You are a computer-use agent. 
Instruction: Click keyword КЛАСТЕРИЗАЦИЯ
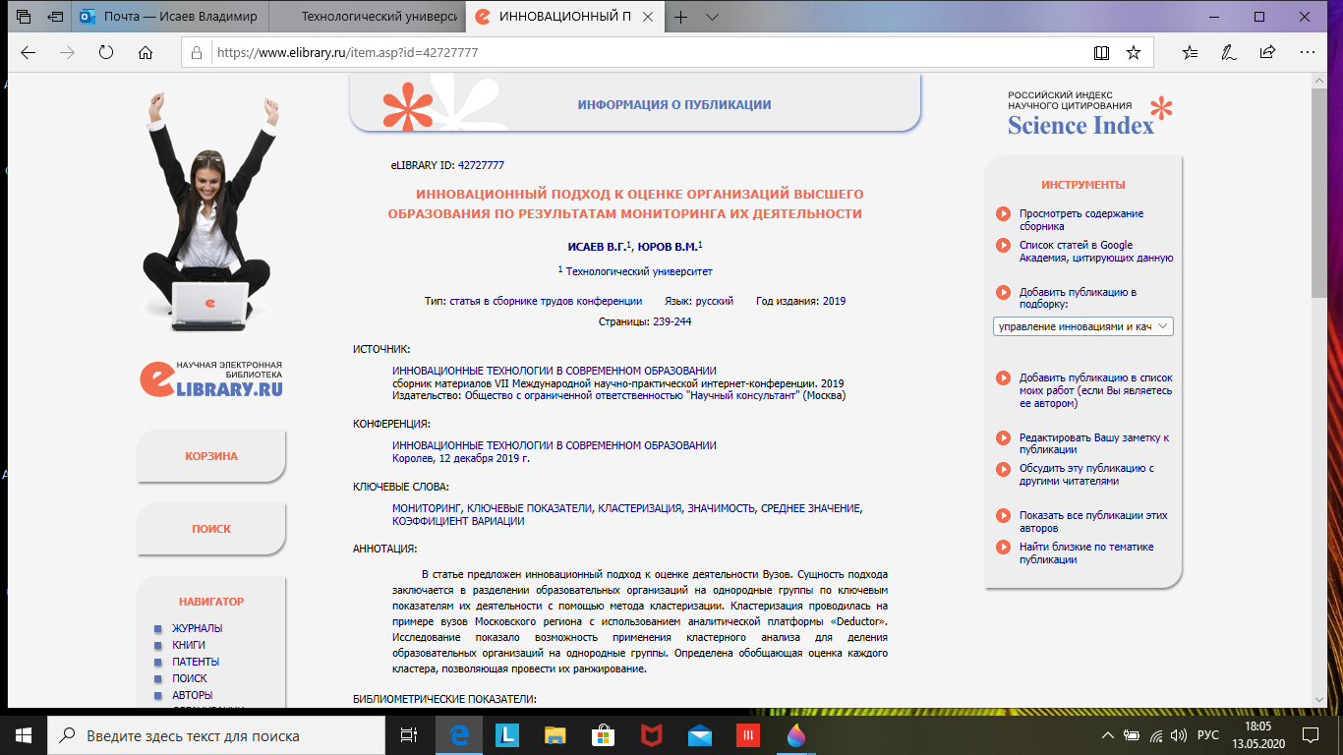[x=639, y=508]
